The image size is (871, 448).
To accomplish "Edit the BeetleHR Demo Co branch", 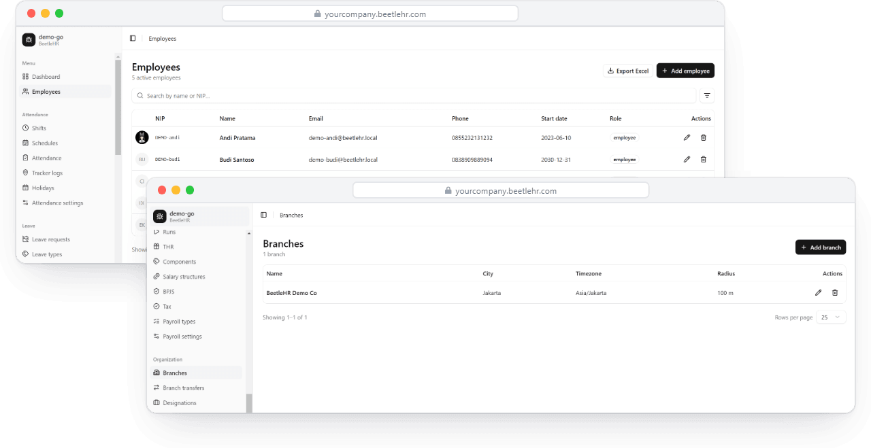I will tap(818, 293).
